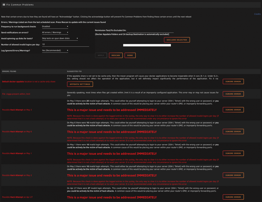Image resolution: width=262 pixels, height=202 pixels.
Task: Ignore error for Hack Attempt on May 3
Action: click(233, 110)
